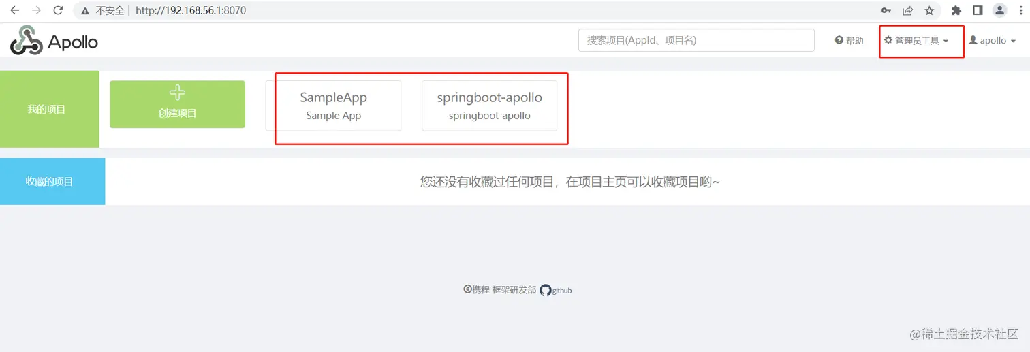The image size is (1030, 352).
Task: Open the Chrome profile avatar
Action: (999, 10)
